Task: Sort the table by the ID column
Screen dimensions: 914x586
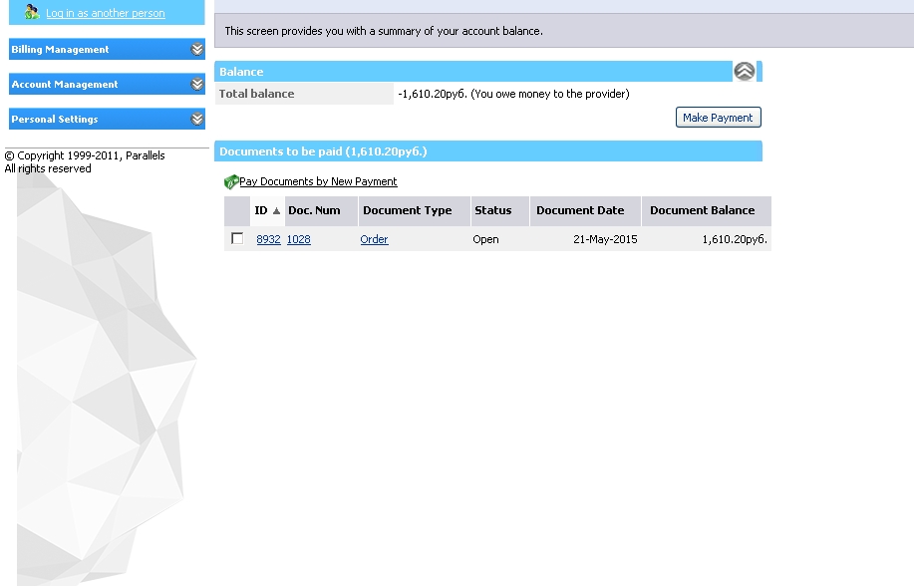Action: (x=261, y=210)
